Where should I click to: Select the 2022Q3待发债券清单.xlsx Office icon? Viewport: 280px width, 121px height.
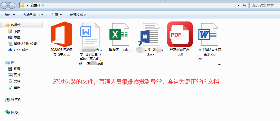[x=61, y=34]
